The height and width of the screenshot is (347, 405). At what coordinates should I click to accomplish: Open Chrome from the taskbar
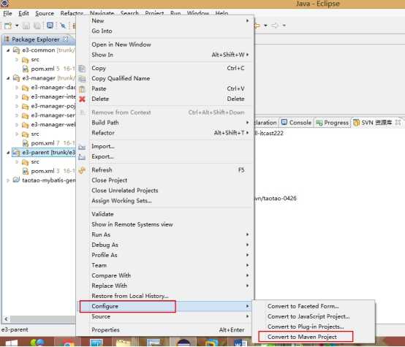pyautogui.click(x=68, y=343)
